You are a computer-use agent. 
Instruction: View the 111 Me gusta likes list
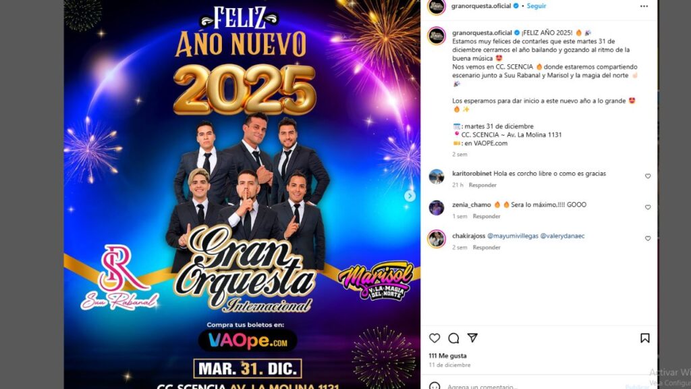point(447,355)
